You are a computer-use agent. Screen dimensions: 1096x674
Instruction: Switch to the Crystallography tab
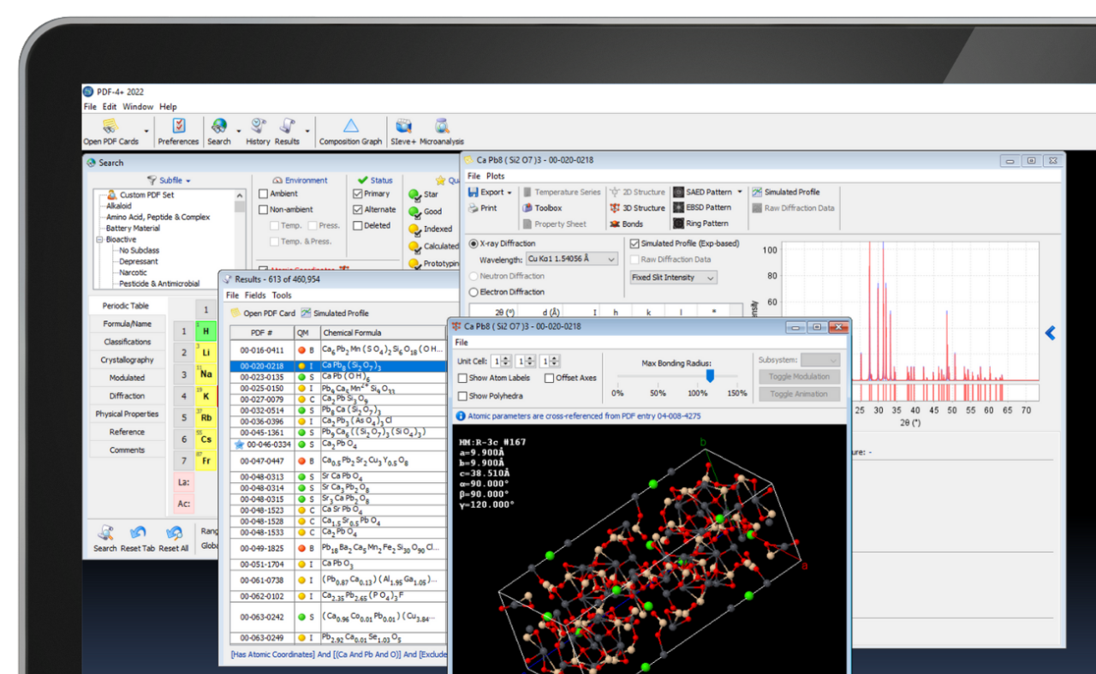click(128, 360)
